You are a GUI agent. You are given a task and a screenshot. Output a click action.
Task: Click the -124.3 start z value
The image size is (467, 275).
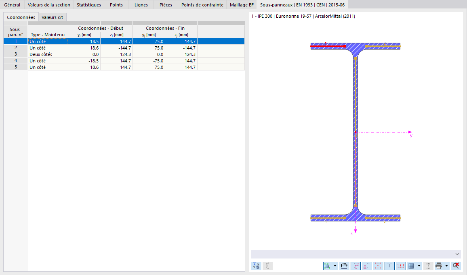[x=116, y=54]
